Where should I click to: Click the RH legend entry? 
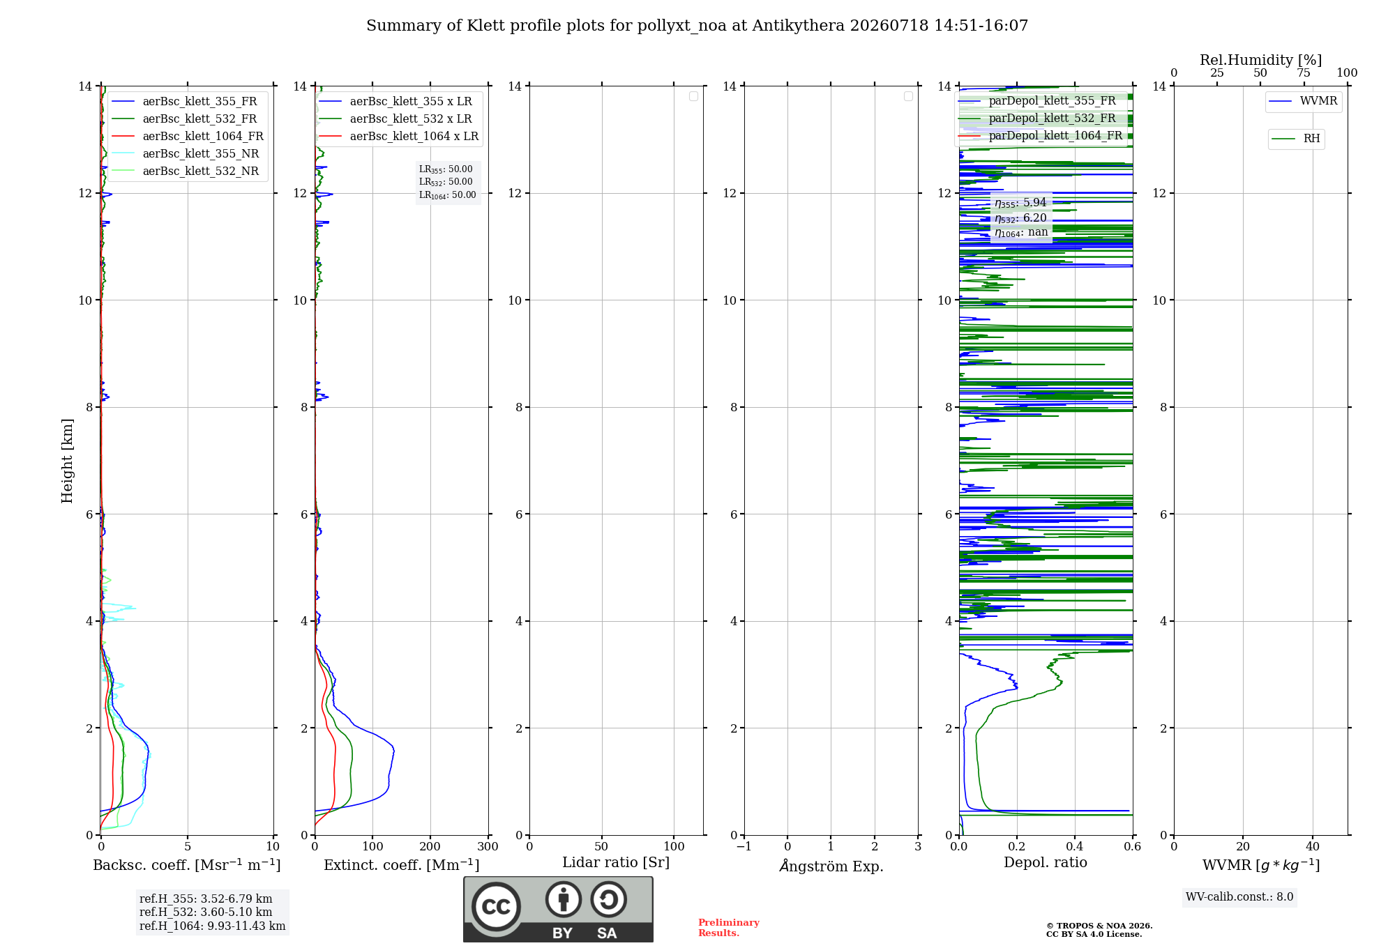coord(1296,139)
